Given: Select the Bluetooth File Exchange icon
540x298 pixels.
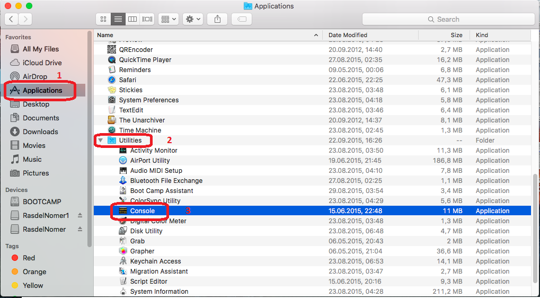Looking at the screenshot, I should (123, 180).
